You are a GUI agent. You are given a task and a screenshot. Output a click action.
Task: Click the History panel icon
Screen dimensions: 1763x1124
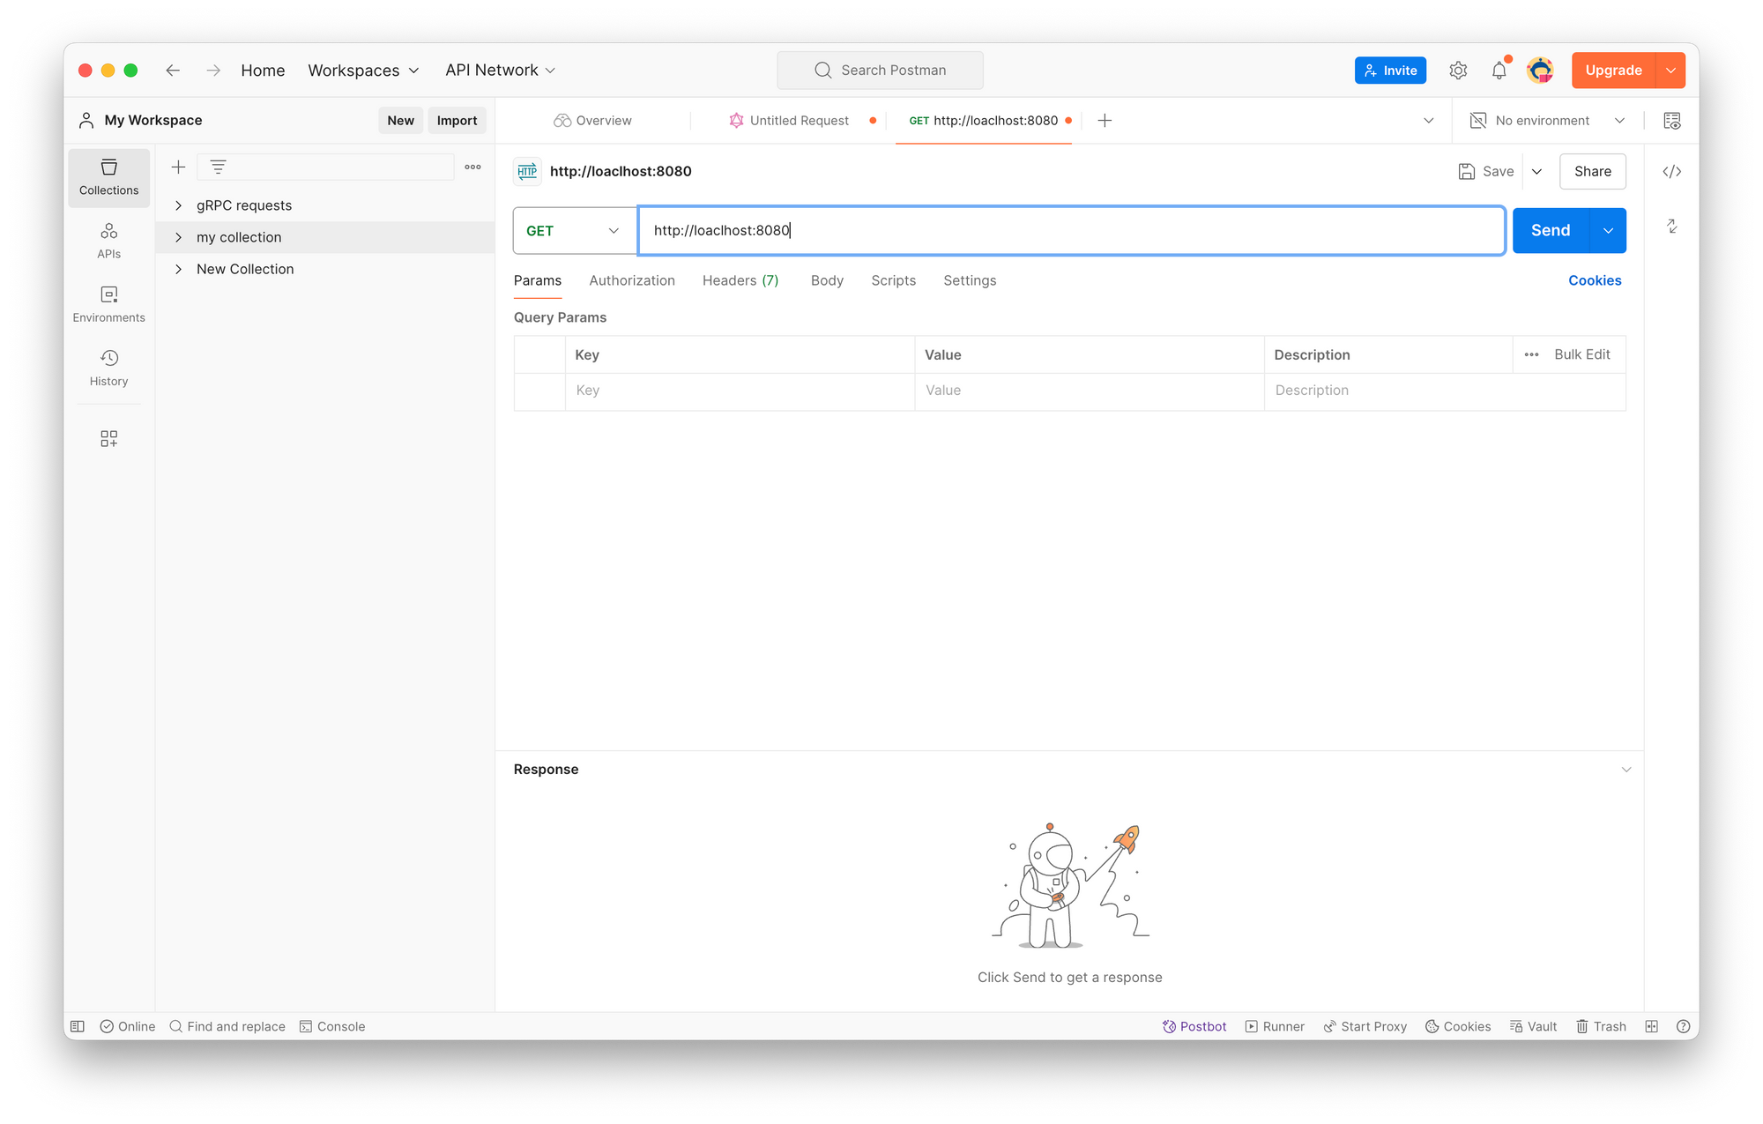point(109,359)
